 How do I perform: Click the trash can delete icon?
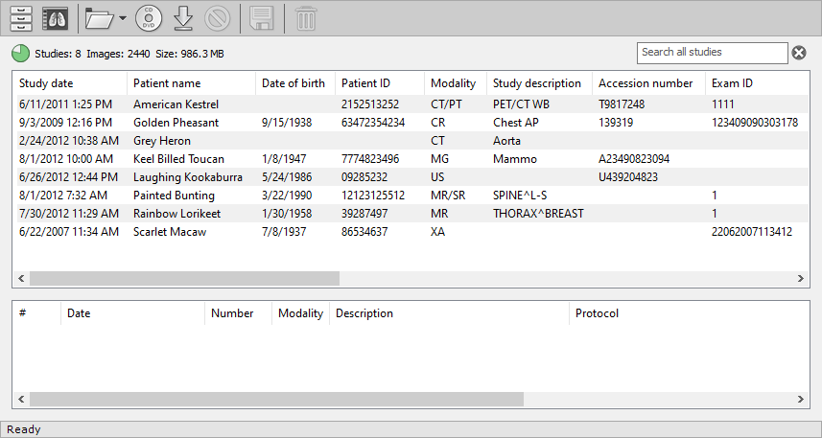[x=305, y=18]
